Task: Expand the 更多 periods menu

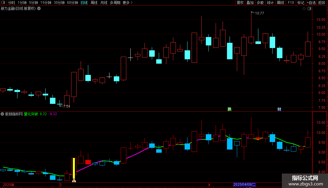Action: (127, 3)
